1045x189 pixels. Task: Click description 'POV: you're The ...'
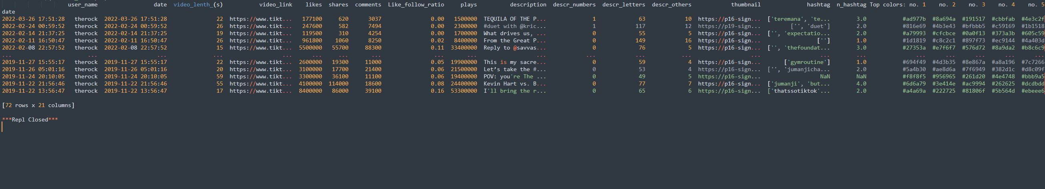tap(515, 77)
